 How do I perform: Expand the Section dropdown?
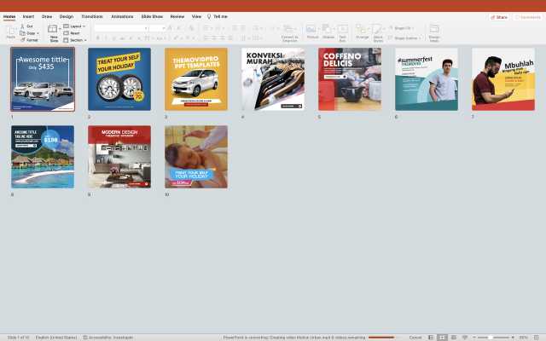[75, 40]
